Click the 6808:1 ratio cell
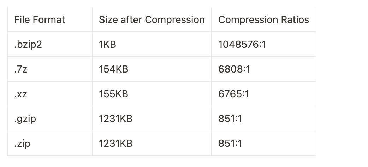The width and height of the screenshot is (368, 167). [234, 69]
